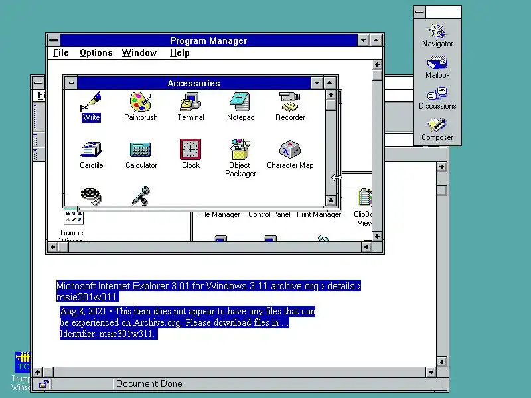Select the microphone icon in Accessories

click(x=141, y=196)
